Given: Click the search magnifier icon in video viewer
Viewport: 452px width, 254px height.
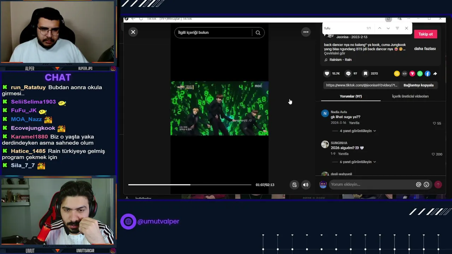Looking at the screenshot, I should click(x=258, y=33).
